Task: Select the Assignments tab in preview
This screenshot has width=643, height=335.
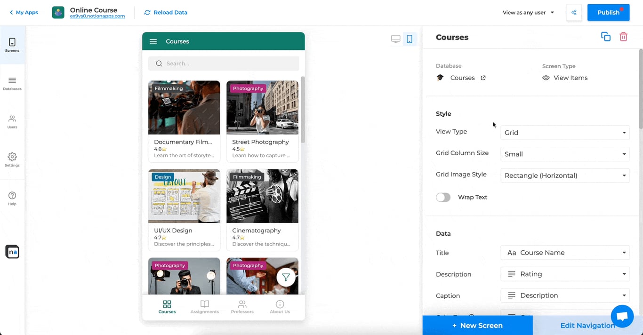Action: pyautogui.click(x=205, y=307)
